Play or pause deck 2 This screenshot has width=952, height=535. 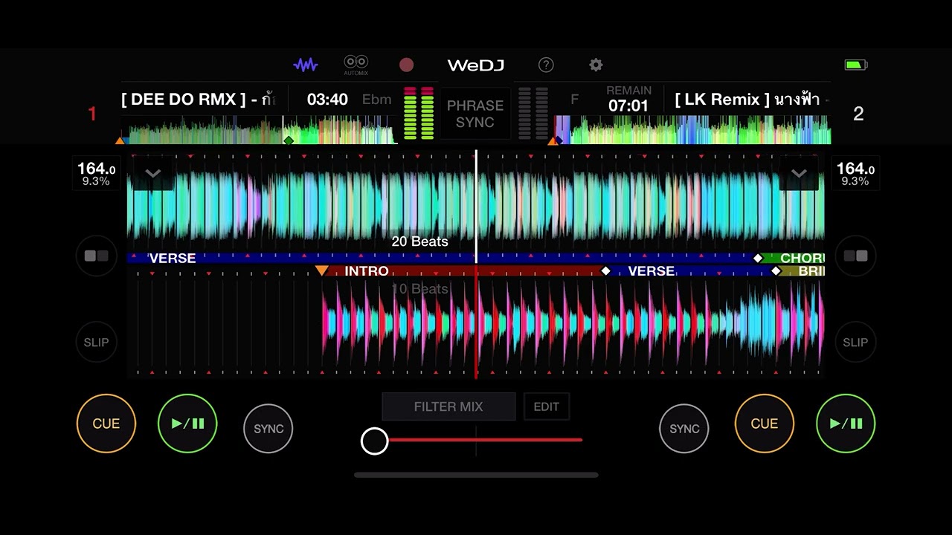pyautogui.click(x=846, y=424)
